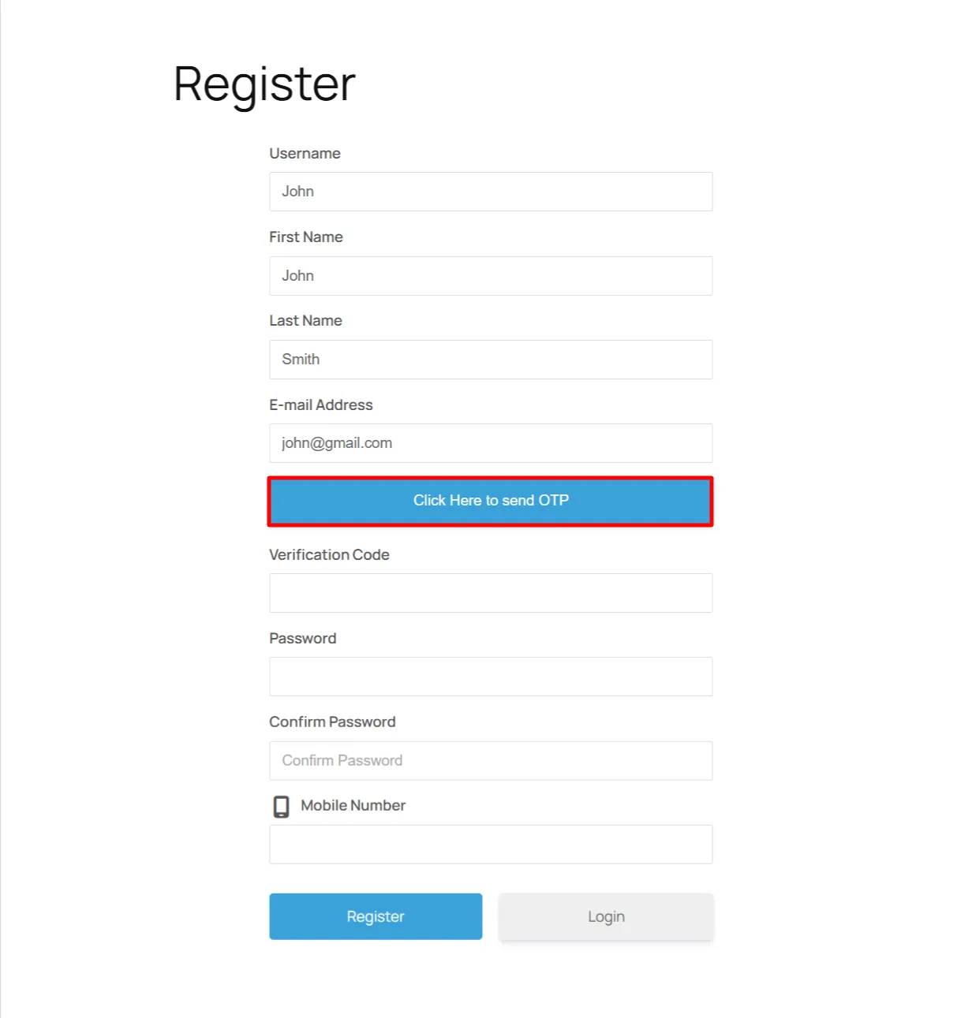Image resolution: width=972 pixels, height=1018 pixels.
Task: Open the Login page
Action: [x=606, y=916]
